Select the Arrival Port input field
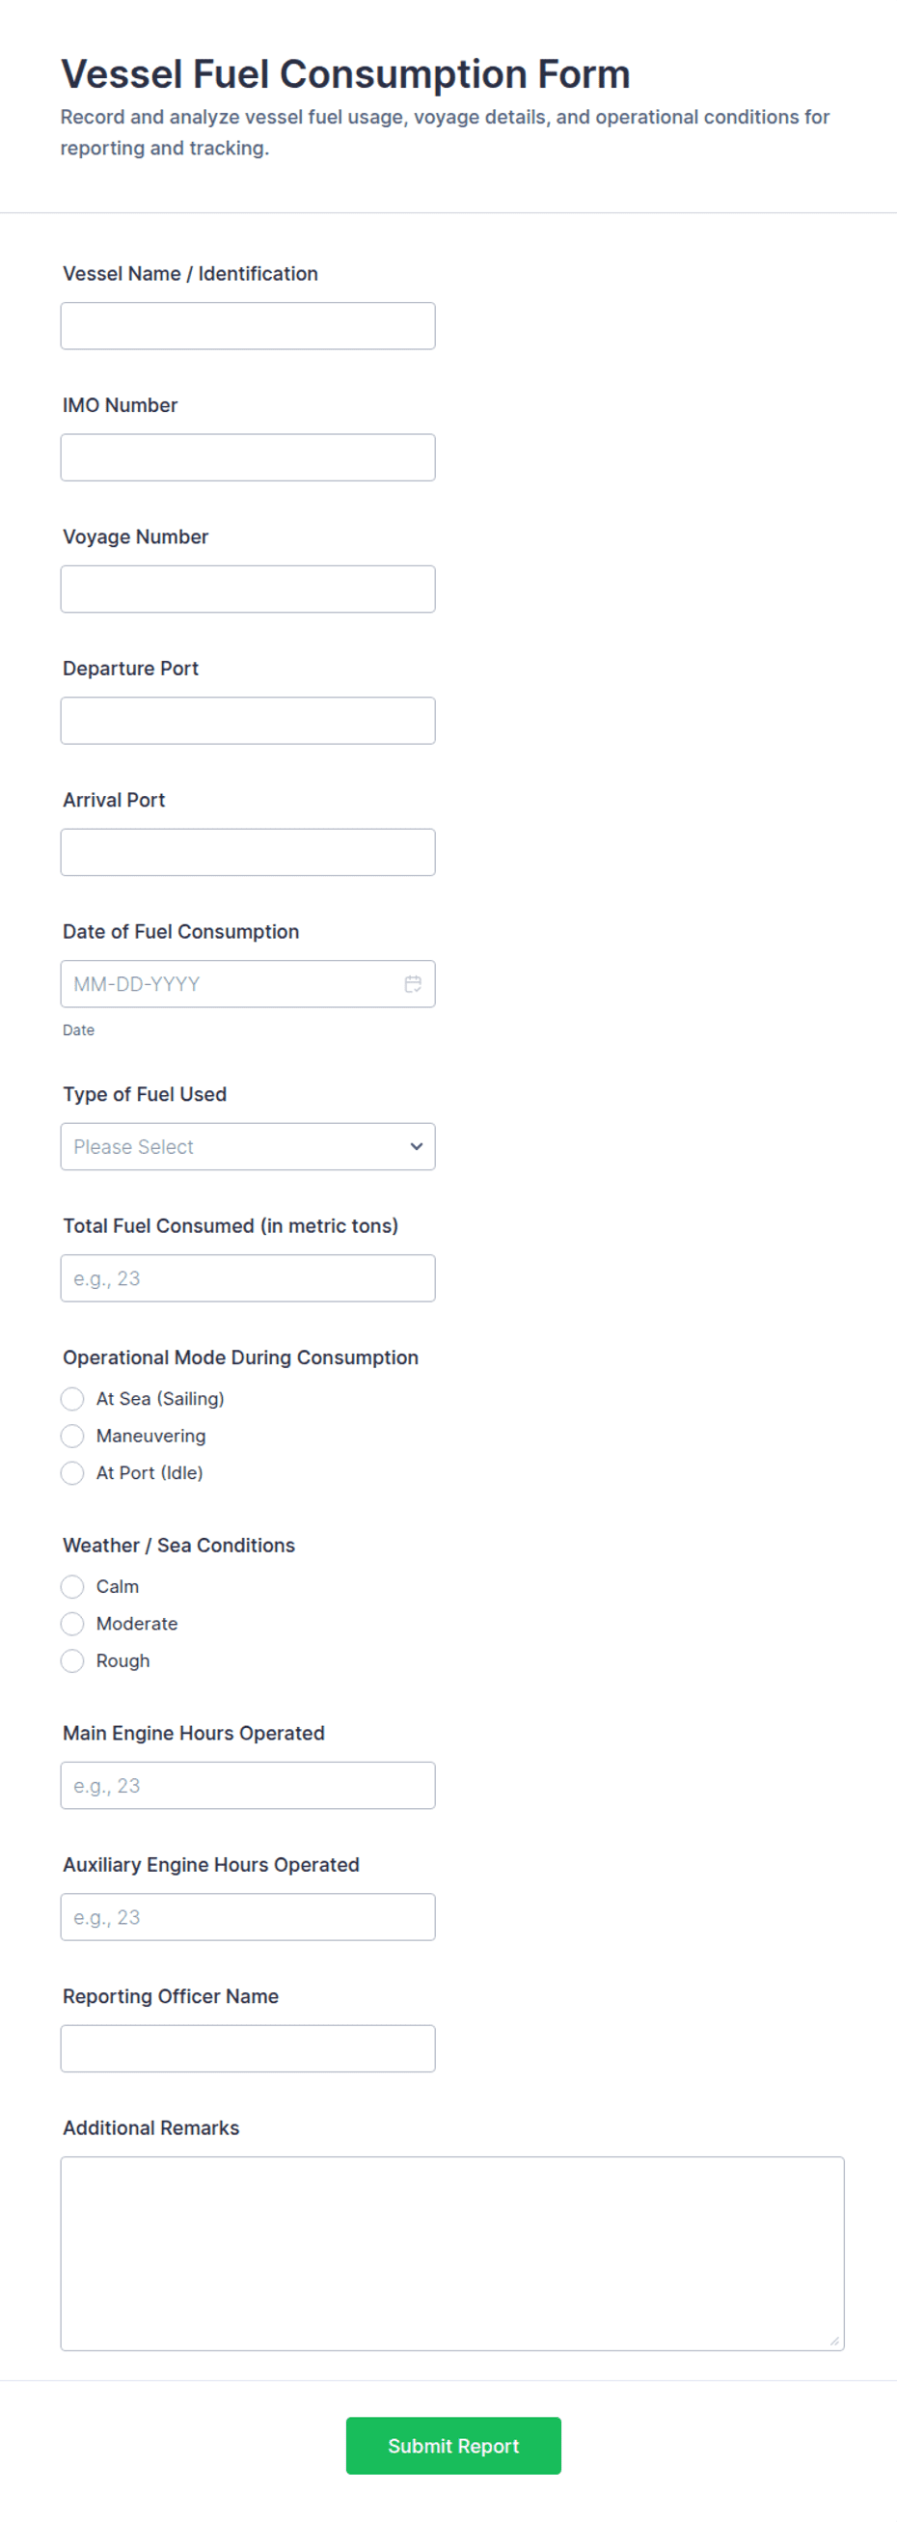897x2522 pixels. (248, 853)
